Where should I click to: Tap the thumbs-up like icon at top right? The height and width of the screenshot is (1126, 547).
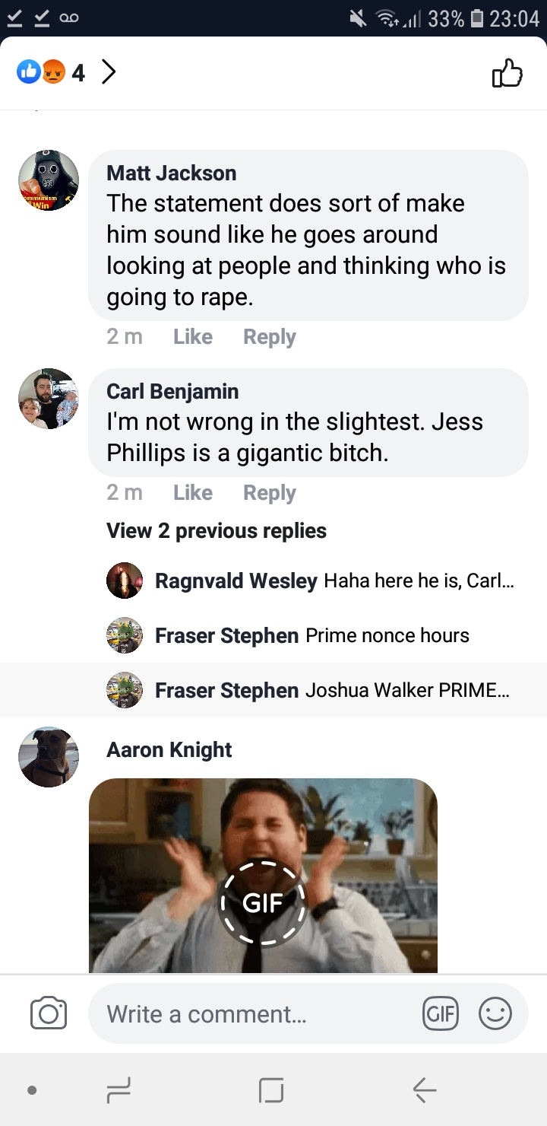point(507,73)
